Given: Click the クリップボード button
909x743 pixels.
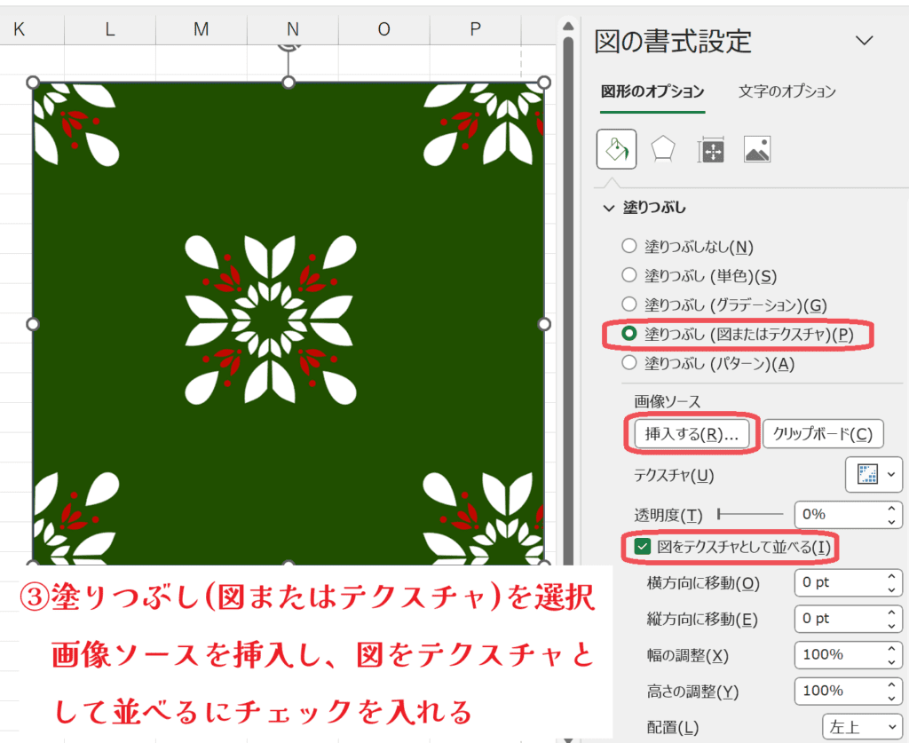Looking at the screenshot, I should pos(823,434).
